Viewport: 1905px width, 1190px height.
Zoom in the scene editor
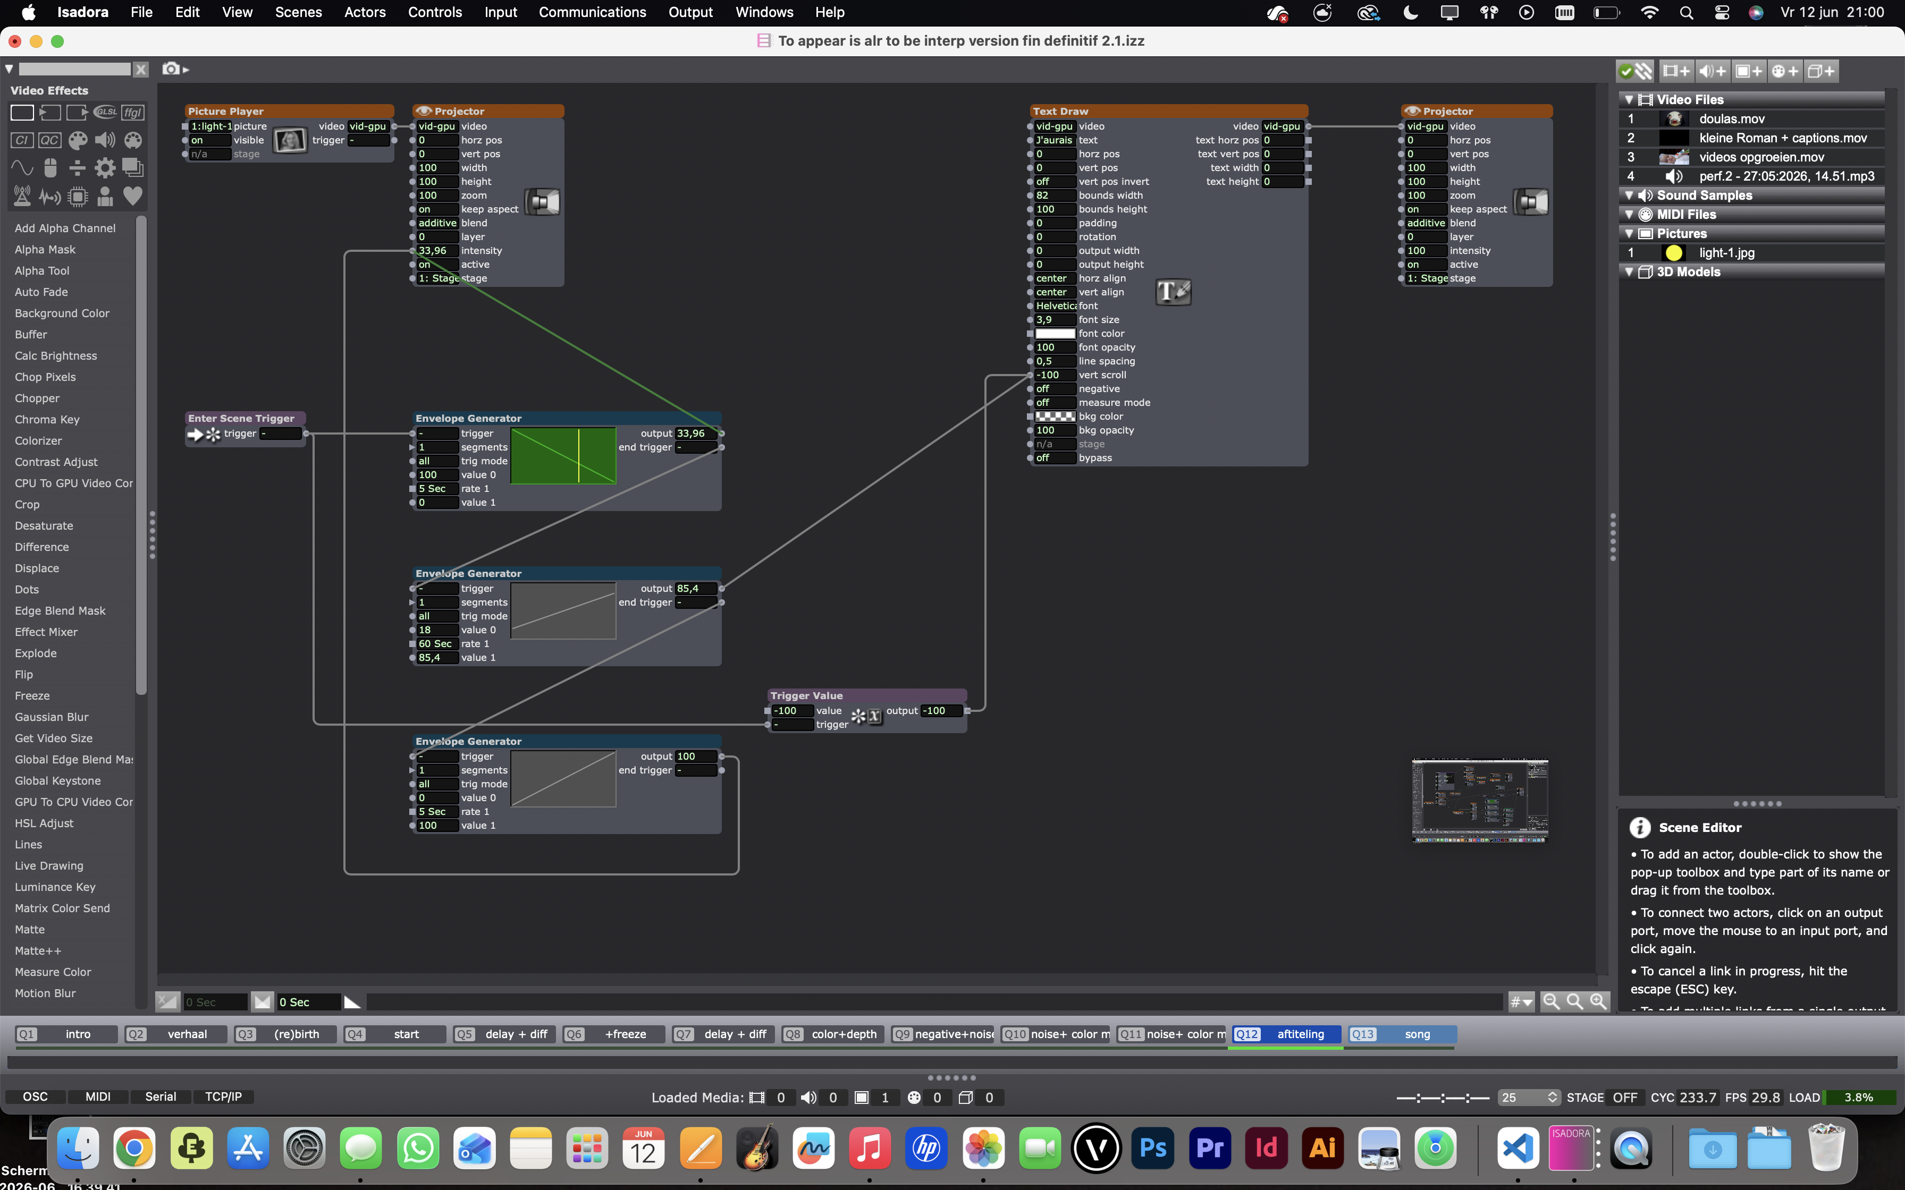[x=1598, y=1001]
